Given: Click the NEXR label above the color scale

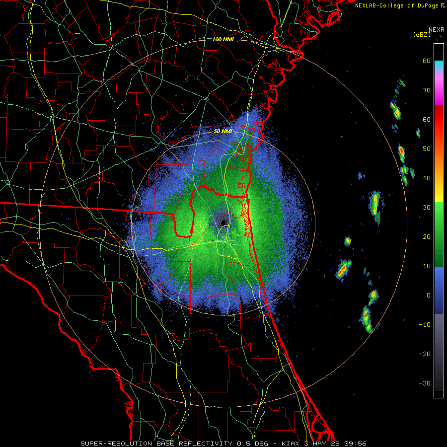Looking at the screenshot, I should 436,30.
